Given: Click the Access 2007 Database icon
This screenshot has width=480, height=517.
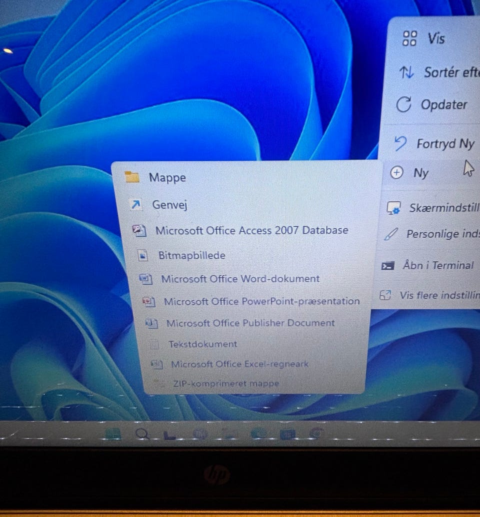Looking at the screenshot, I should [139, 230].
